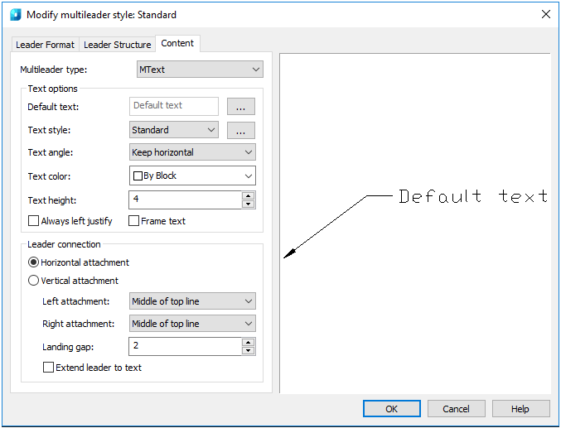The width and height of the screenshot is (561, 428).
Task: Open the default text editor ellipsis button
Action: pos(241,106)
